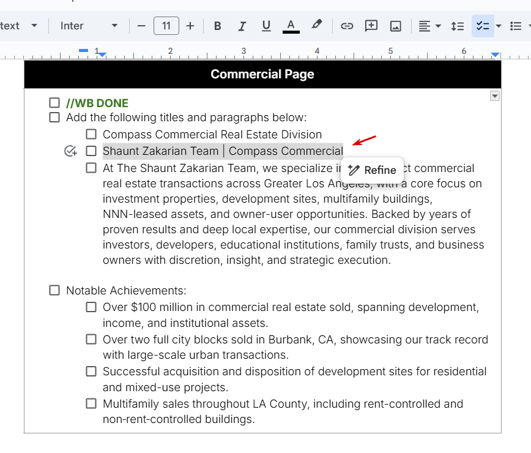Toggle italic formatting
This screenshot has height=453, width=531.
242,26
